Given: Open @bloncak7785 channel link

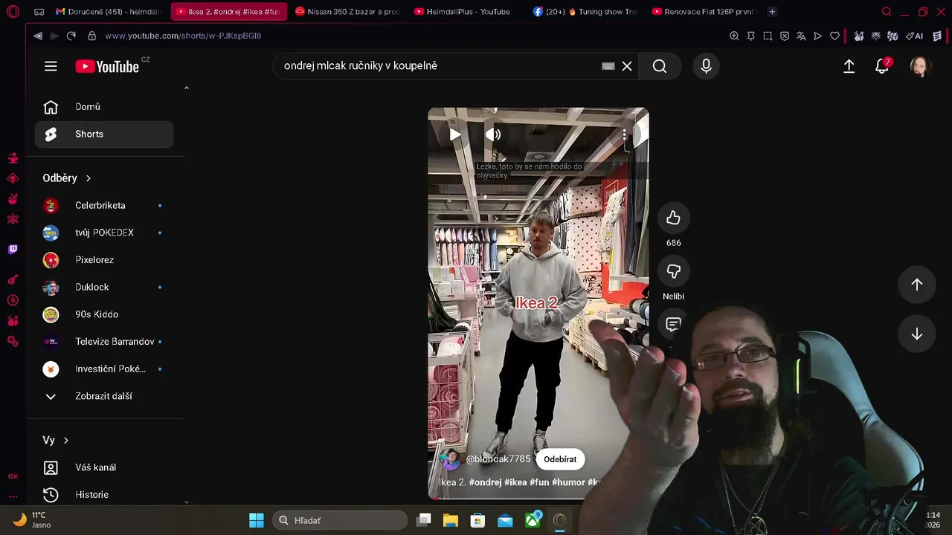Looking at the screenshot, I should tap(498, 459).
